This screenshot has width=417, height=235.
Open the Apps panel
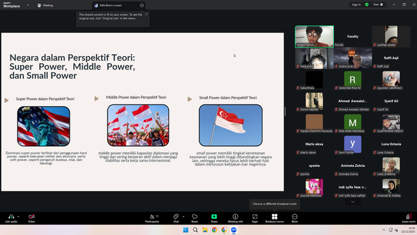tap(255, 218)
